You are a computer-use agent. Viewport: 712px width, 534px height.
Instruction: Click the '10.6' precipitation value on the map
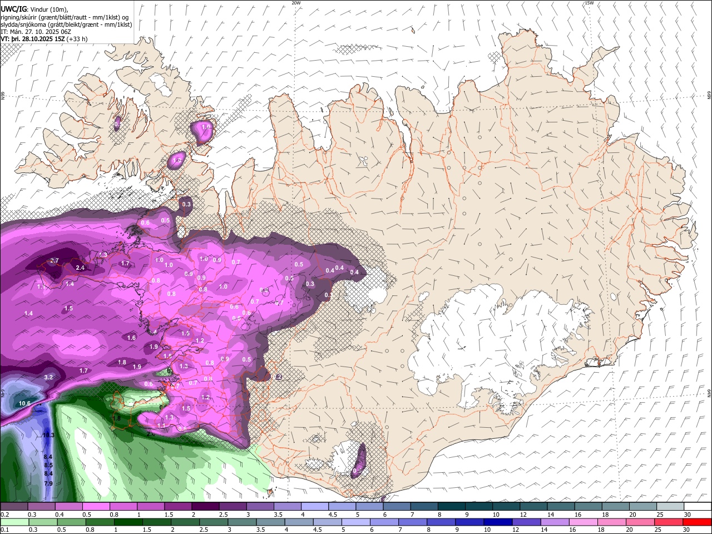pyautogui.click(x=24, y=403)
